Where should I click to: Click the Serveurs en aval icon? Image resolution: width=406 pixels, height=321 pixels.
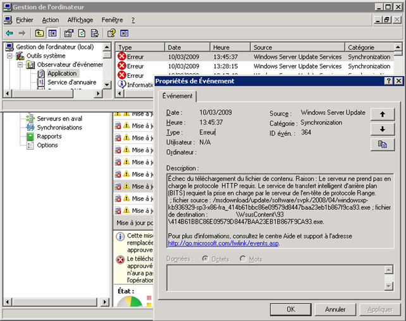coord(30,118)
